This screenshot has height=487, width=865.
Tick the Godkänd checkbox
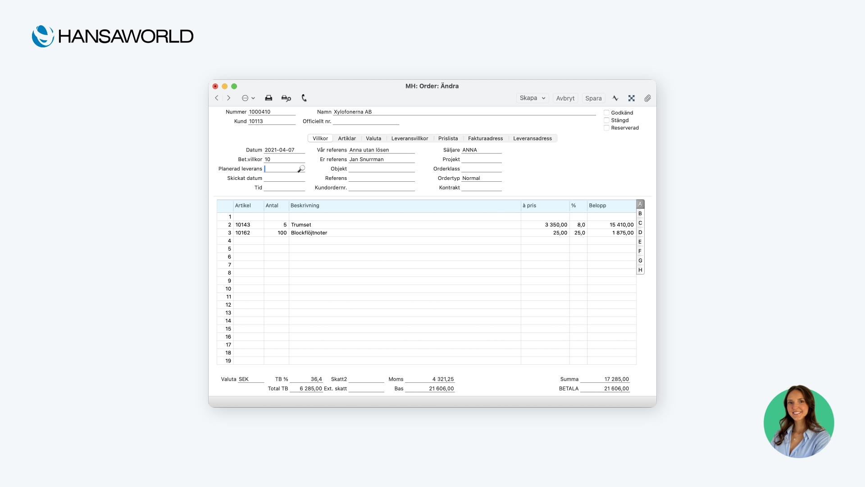pos(606,113)
